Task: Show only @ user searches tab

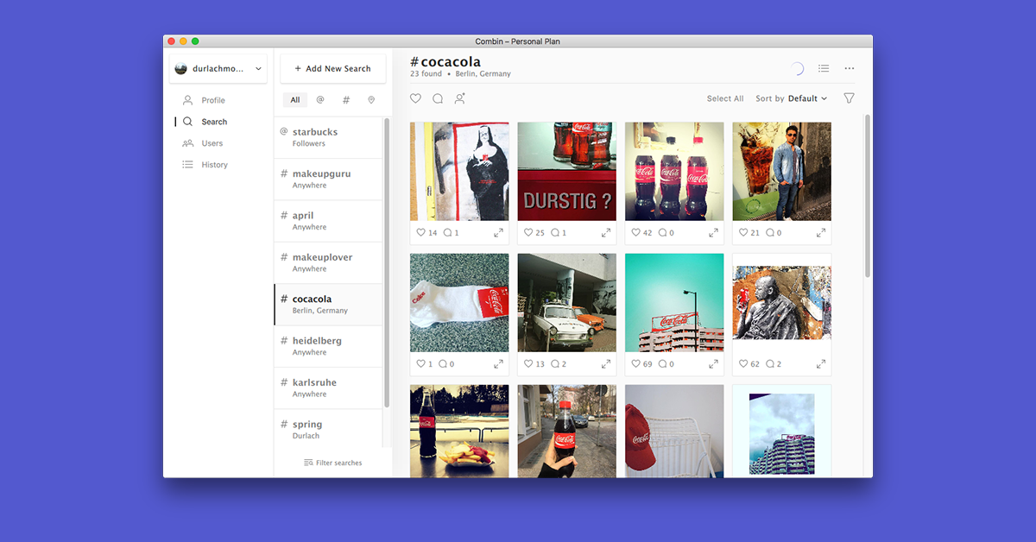Action: click(320, 100)
